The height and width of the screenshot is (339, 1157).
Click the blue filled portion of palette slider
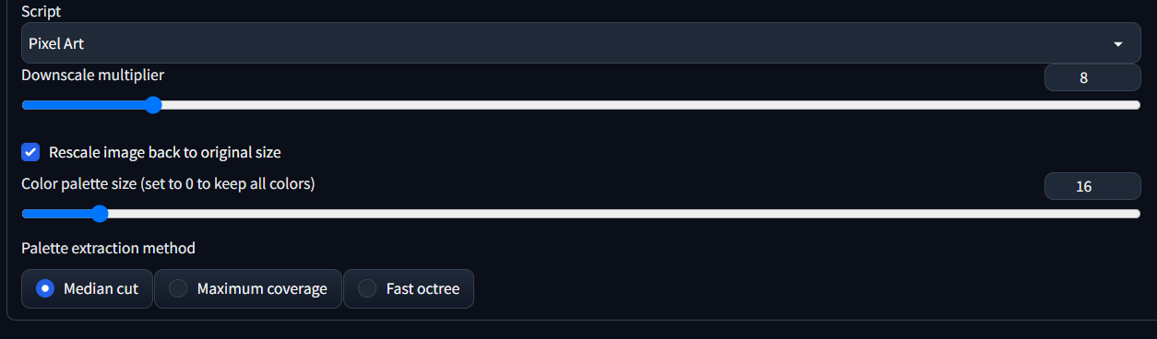[x=56, y=214]
